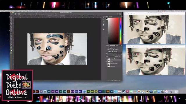Image resolution: width=186 pixels, height=104 pixels.
Task: Open the Filter menu
Action: point(36,11)
